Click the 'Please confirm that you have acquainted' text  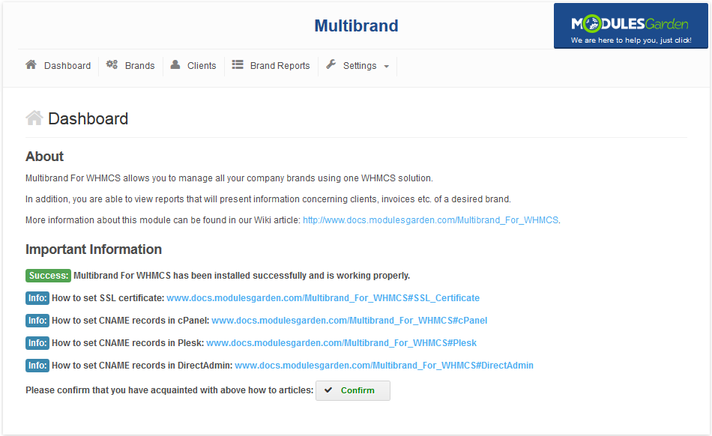pos(169,390)
